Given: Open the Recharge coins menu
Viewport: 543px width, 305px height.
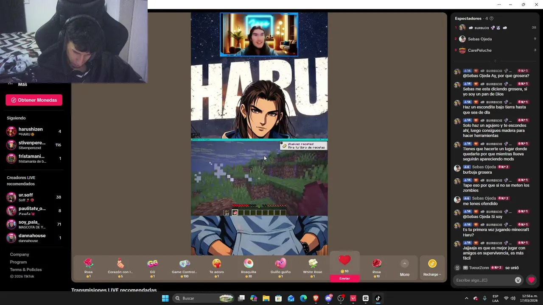Looking at the screenshot, I should pyautogui.click(x=432, y=268).
